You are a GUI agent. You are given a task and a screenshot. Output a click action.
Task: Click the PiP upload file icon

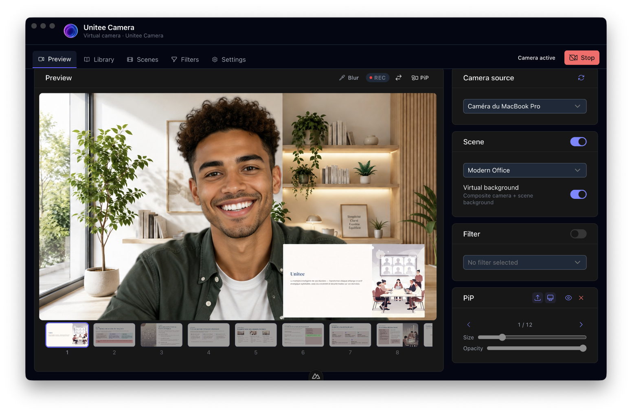click(x=538, y=298)
